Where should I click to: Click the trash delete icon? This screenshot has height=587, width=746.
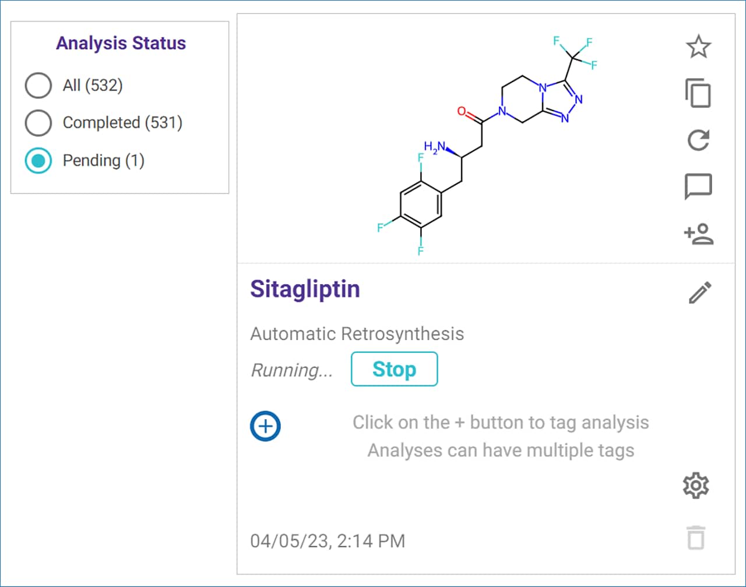(696, 537)
